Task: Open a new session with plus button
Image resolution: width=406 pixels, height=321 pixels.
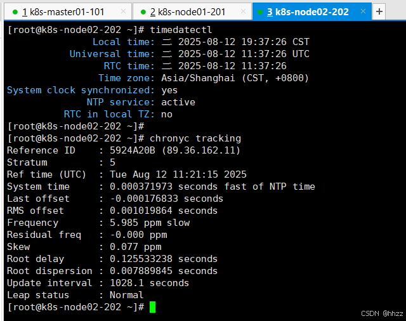Action: point(379,11)
